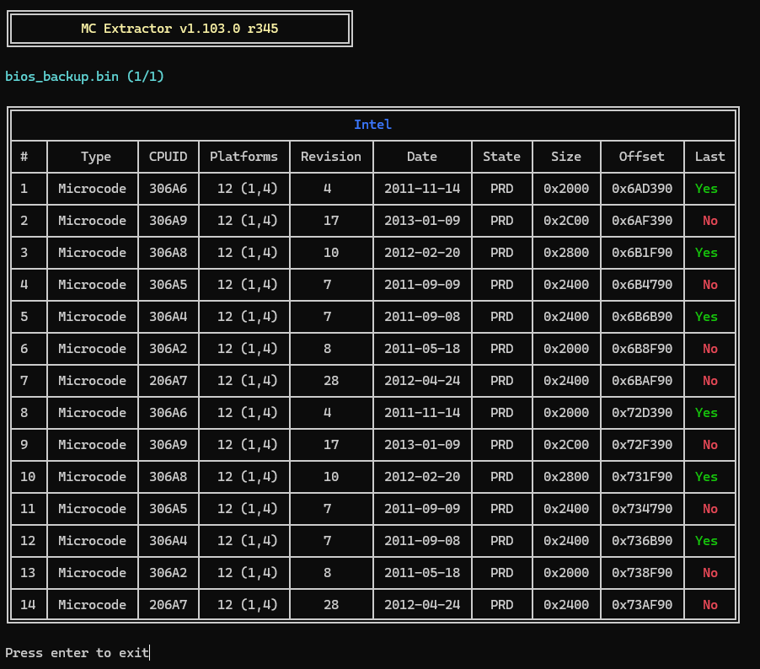
Task: Select the offset value 0x73AF90
Action: tap(642, 605)
